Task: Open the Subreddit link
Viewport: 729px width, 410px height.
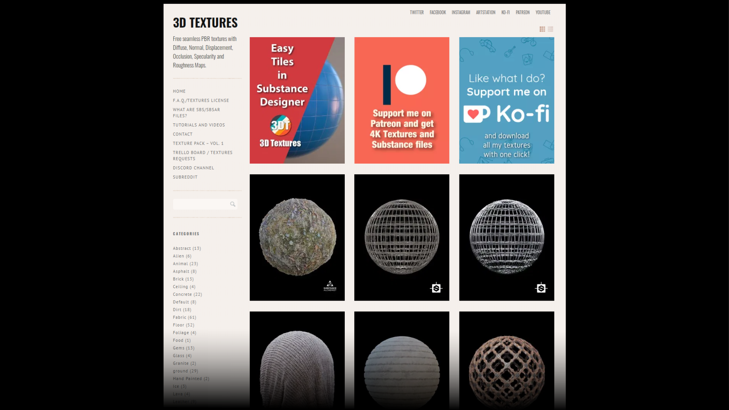Action: pyautogui.click(x=185, y=177)
